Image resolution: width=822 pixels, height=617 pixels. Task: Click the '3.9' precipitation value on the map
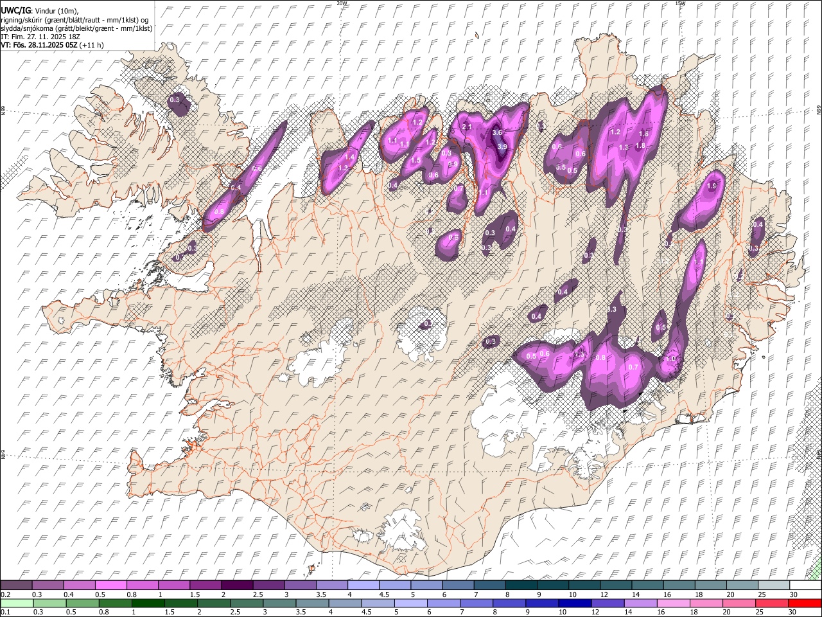pos(502,147)
